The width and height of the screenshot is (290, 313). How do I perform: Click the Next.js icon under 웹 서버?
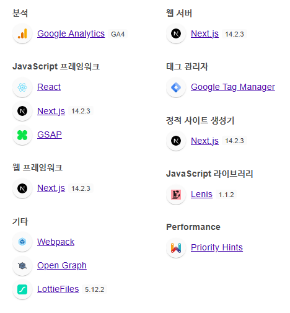(x=176, y=33)
